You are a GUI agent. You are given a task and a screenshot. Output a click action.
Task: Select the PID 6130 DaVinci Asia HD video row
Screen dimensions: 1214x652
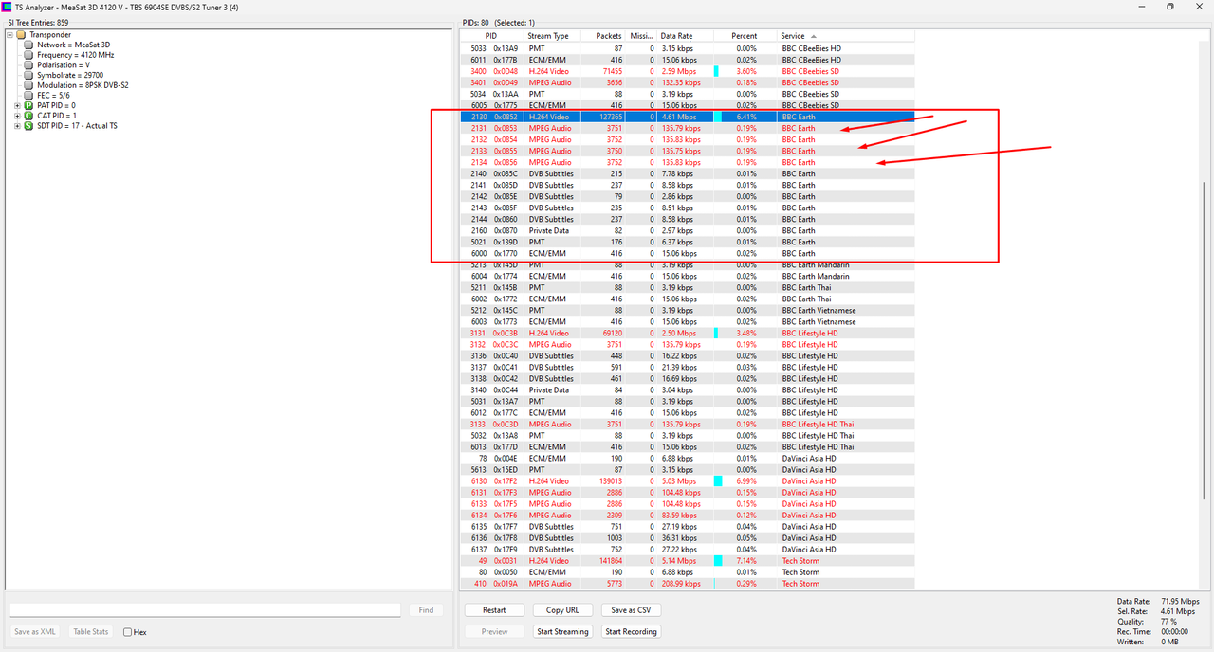(x=689, y=480)
